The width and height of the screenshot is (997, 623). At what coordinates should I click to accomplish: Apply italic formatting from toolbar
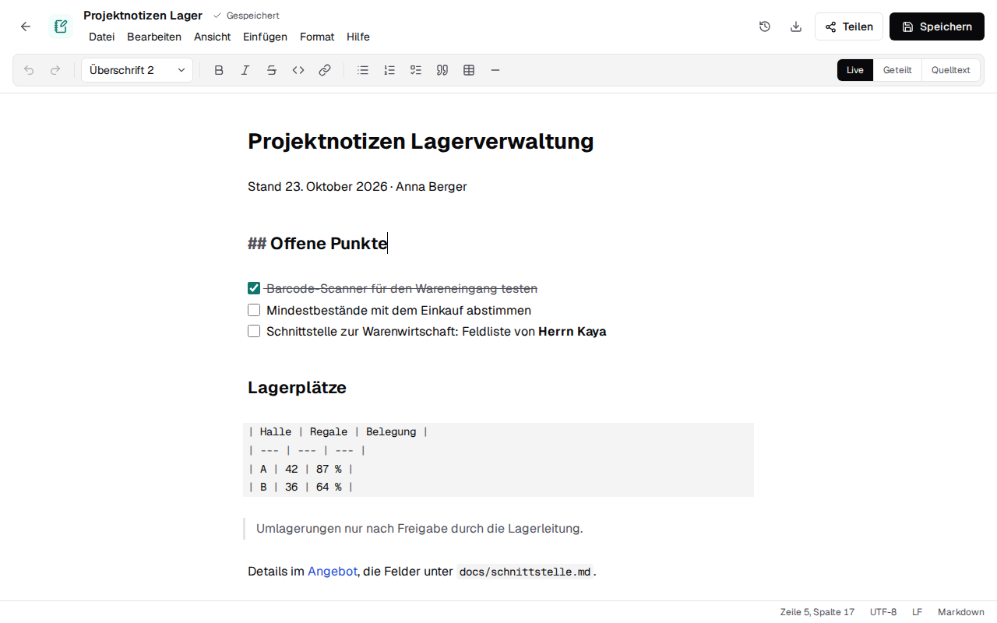pos(245,70)
